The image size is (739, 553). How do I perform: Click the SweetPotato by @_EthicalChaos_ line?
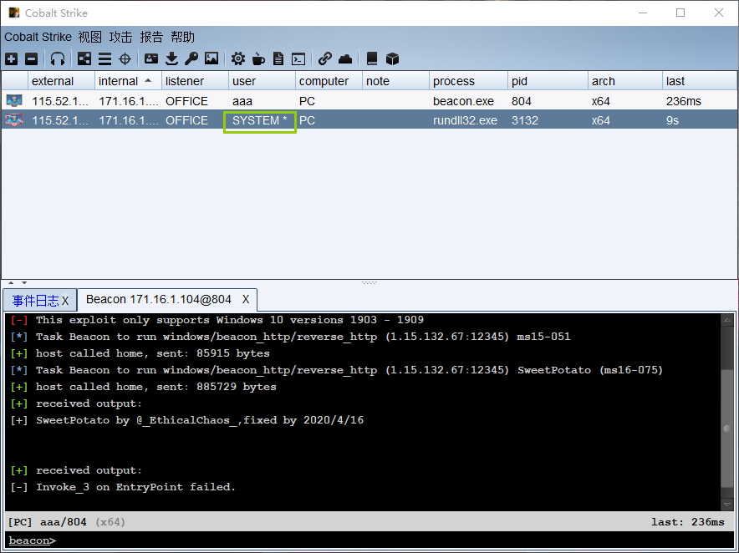tap(187, 420)
